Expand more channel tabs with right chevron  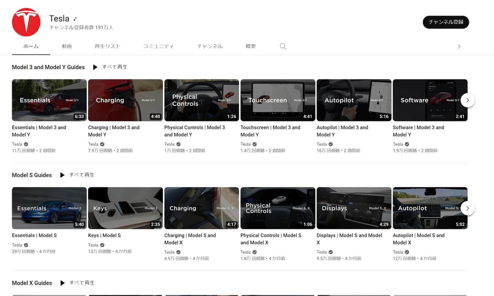459,47
